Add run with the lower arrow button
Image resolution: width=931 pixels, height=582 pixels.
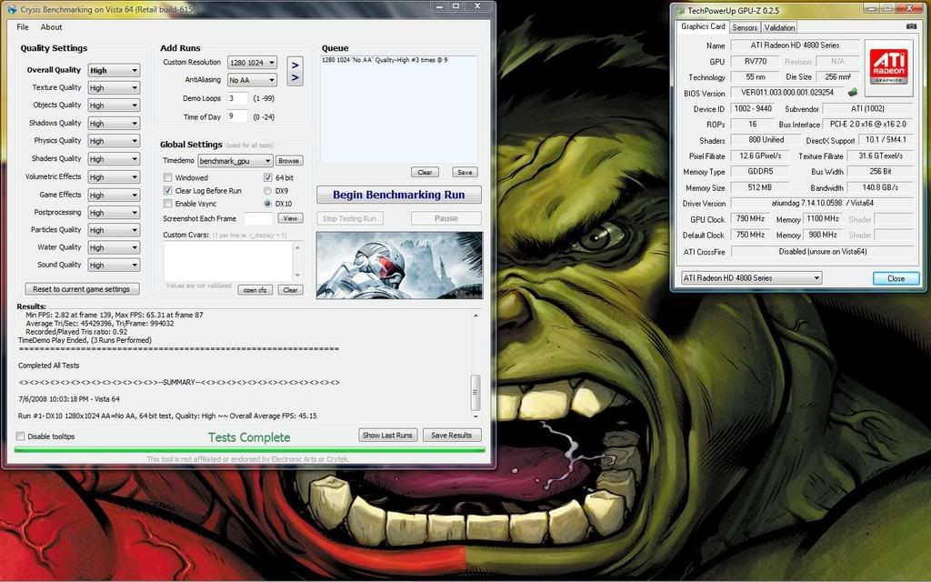[295, 78]
